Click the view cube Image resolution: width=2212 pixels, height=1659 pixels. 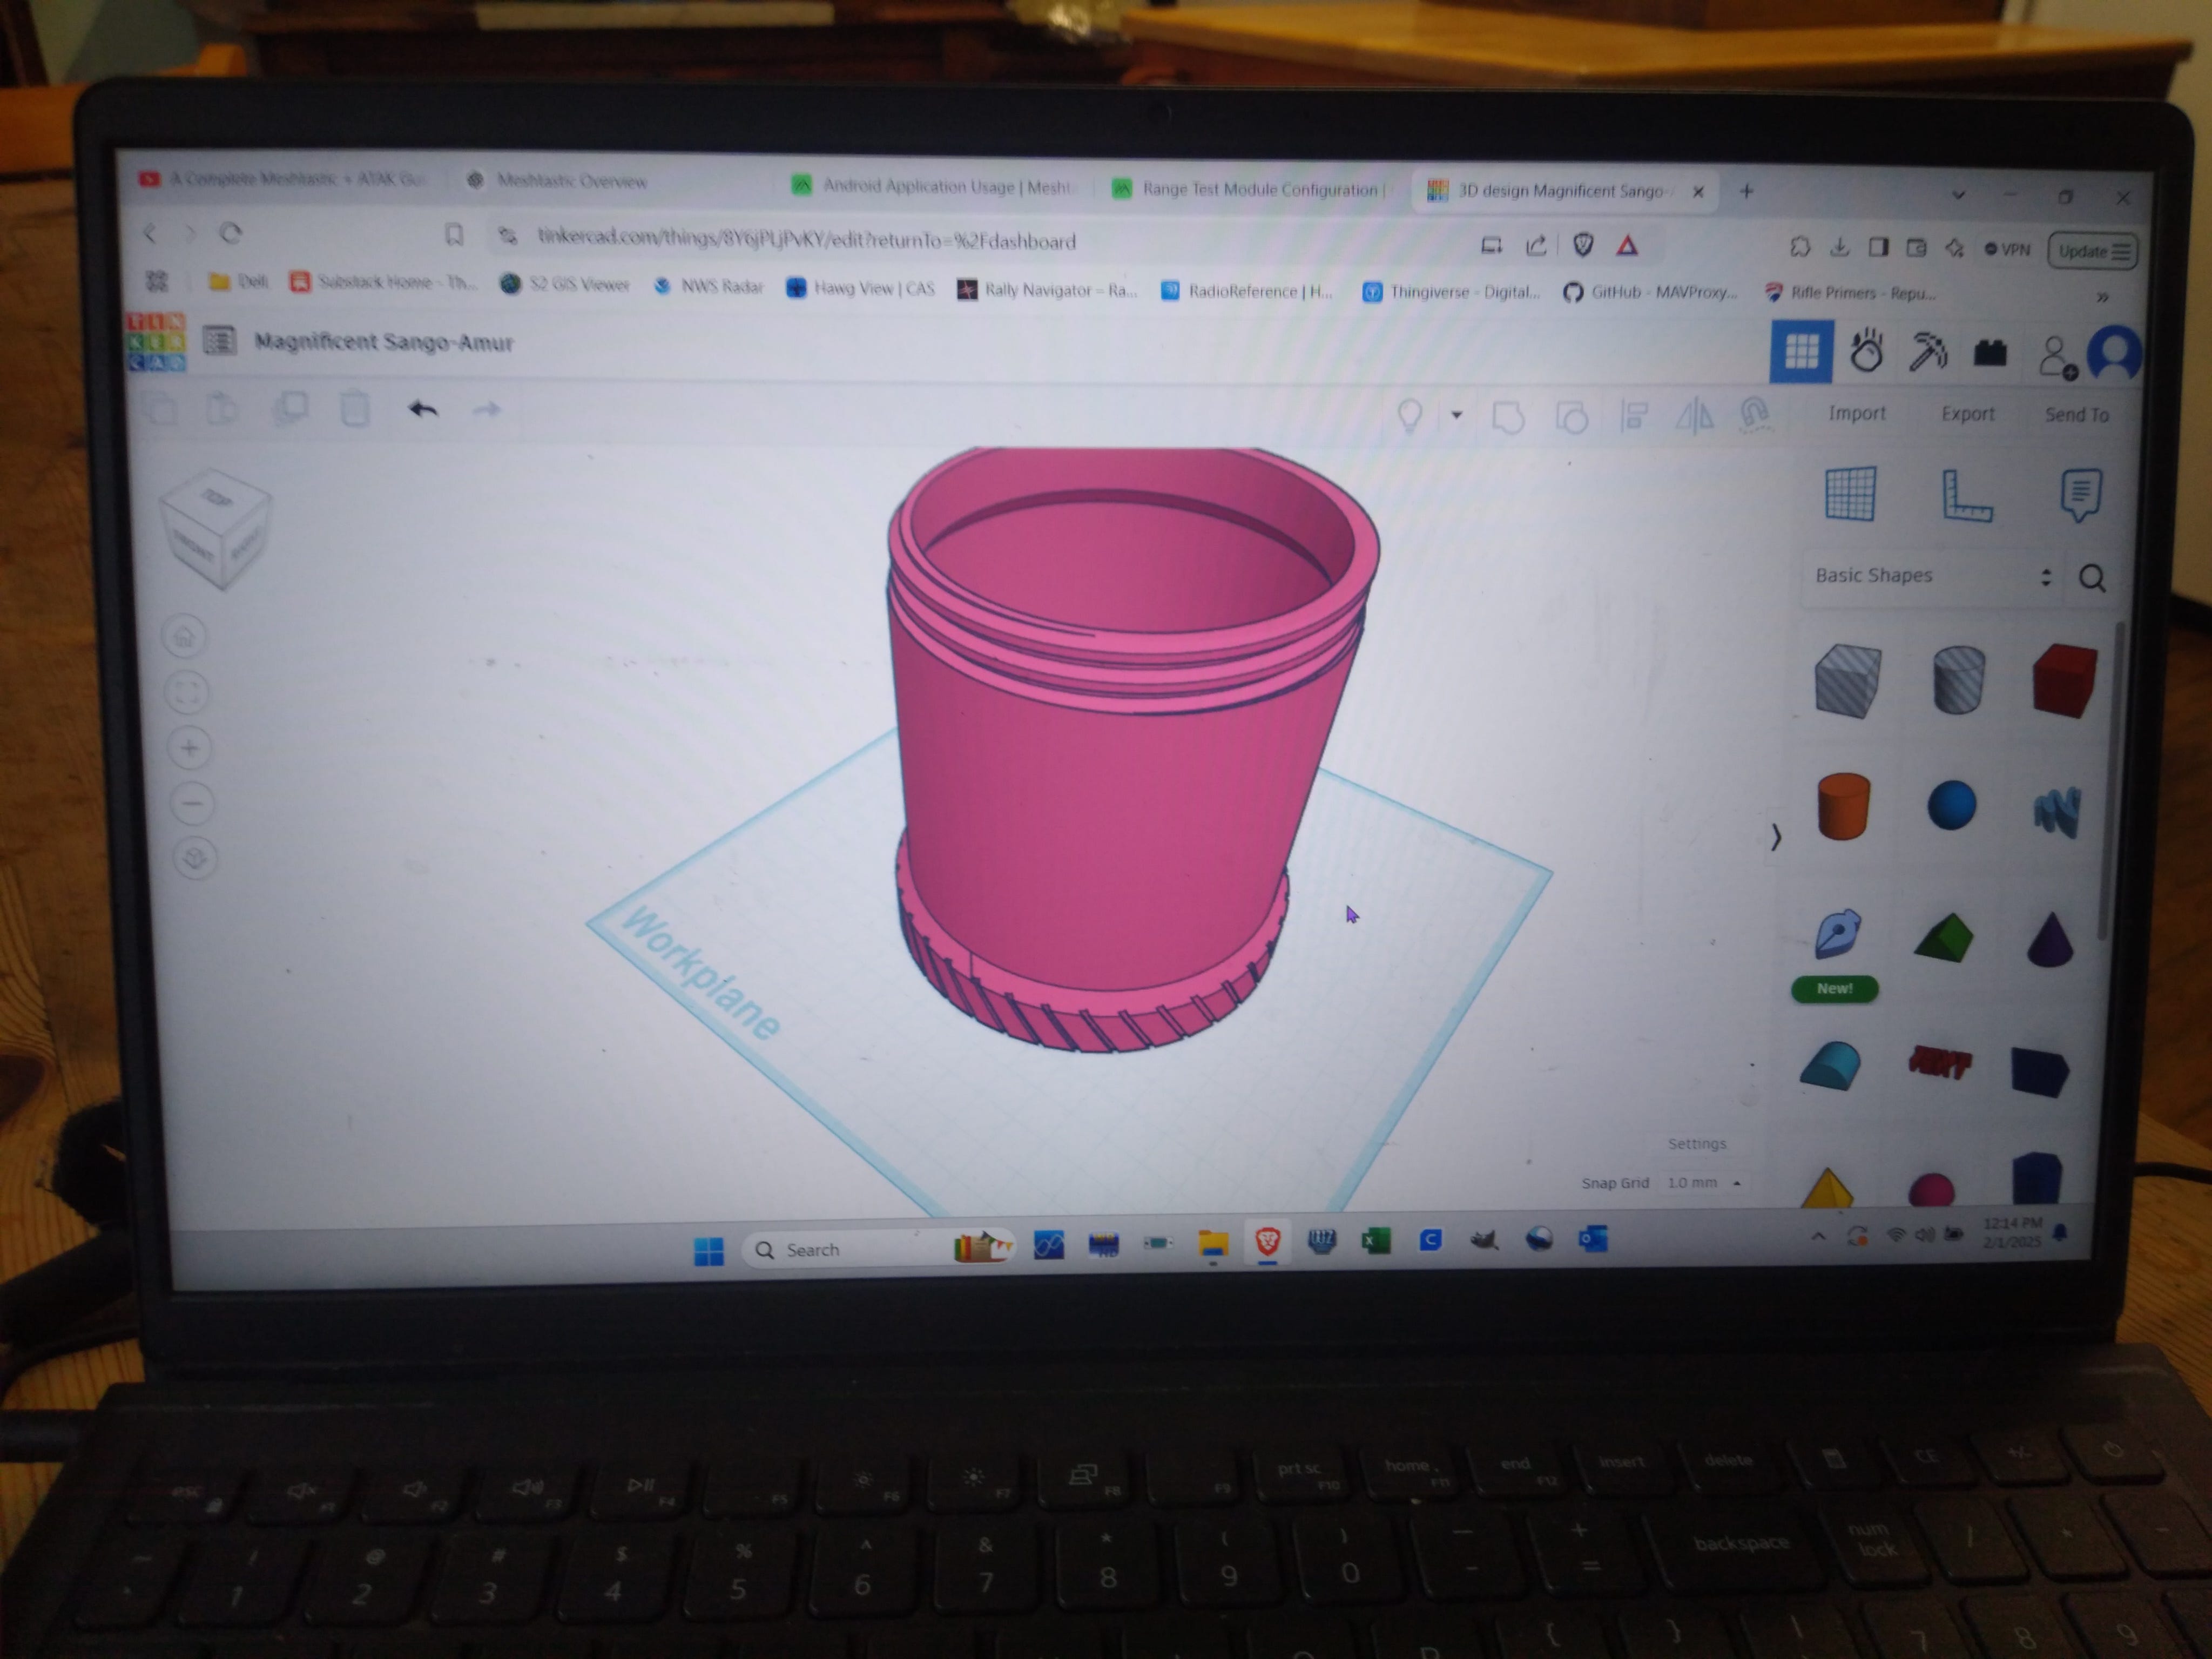coord(215,529)
